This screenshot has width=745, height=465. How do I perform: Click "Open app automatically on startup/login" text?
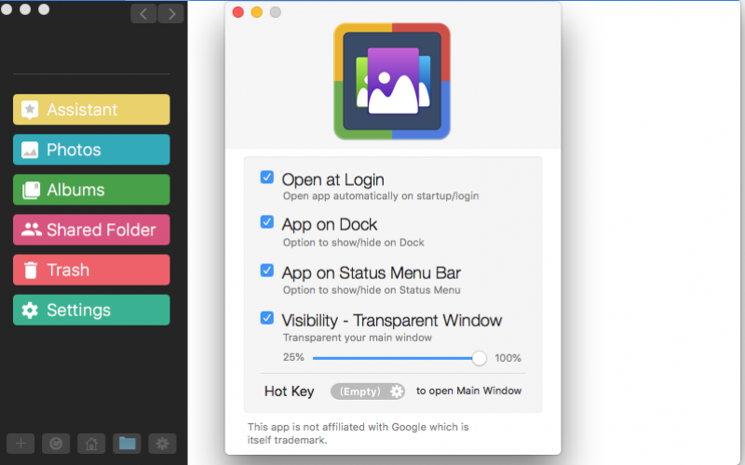[x=381, y=196]
